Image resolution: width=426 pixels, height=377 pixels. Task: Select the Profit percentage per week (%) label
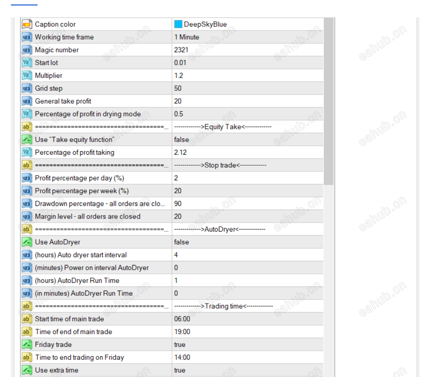[x=82, y=191]
